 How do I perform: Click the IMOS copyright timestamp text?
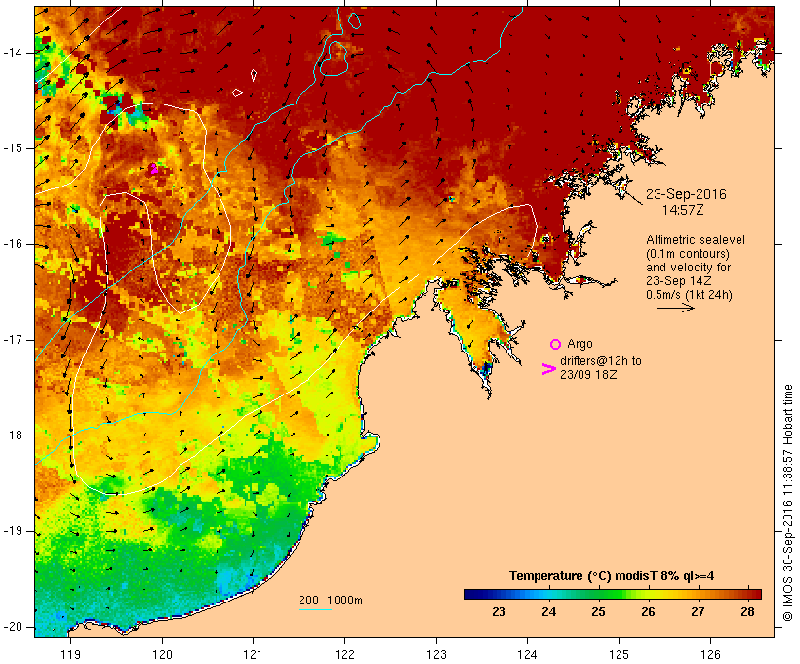pos(788,503)
